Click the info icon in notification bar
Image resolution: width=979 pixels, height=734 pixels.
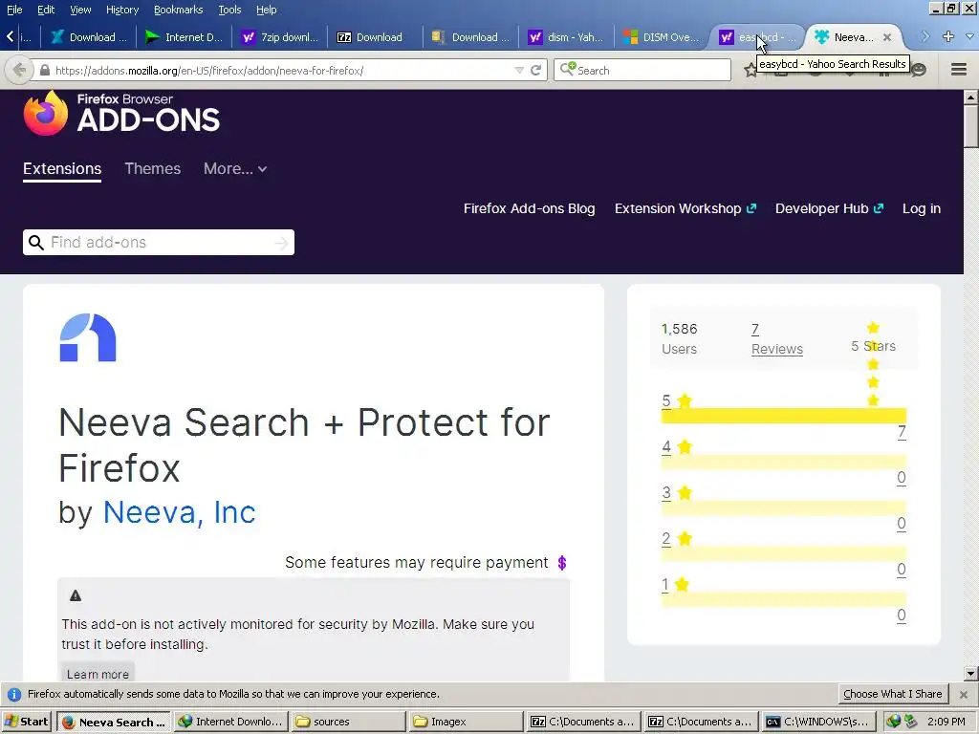(13, 694)
